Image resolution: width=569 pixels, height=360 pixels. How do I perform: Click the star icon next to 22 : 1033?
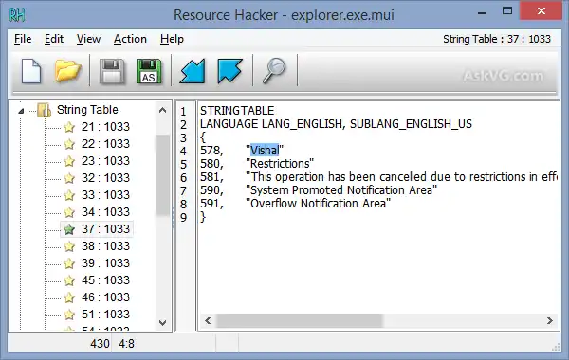(69, 144)
